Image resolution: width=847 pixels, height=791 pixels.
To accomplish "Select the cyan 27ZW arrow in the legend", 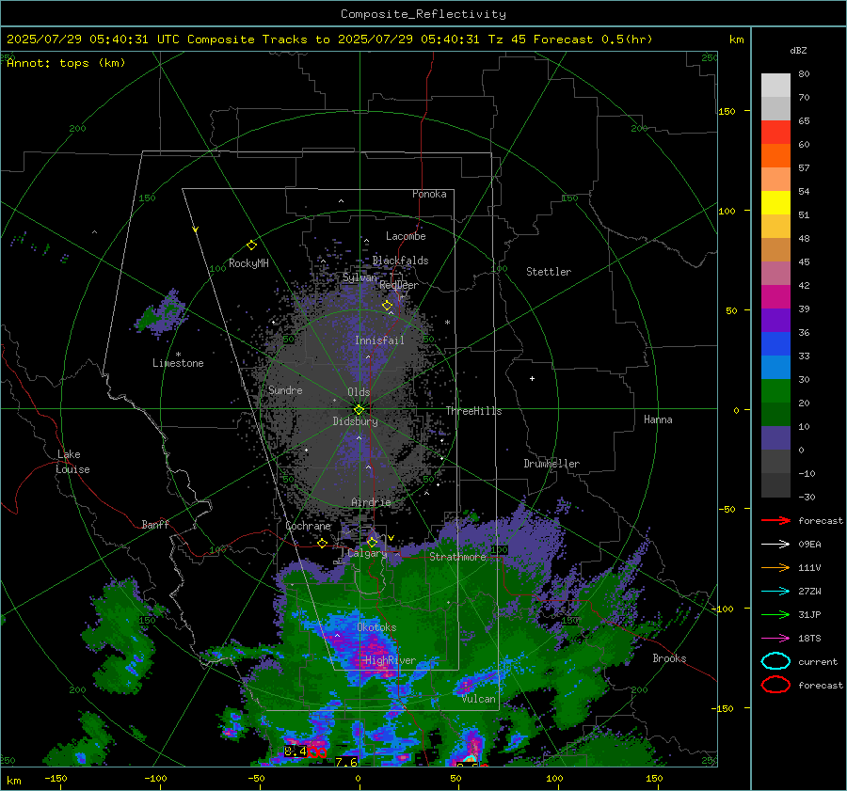I will pyautogui.click(x=775, y=592).
